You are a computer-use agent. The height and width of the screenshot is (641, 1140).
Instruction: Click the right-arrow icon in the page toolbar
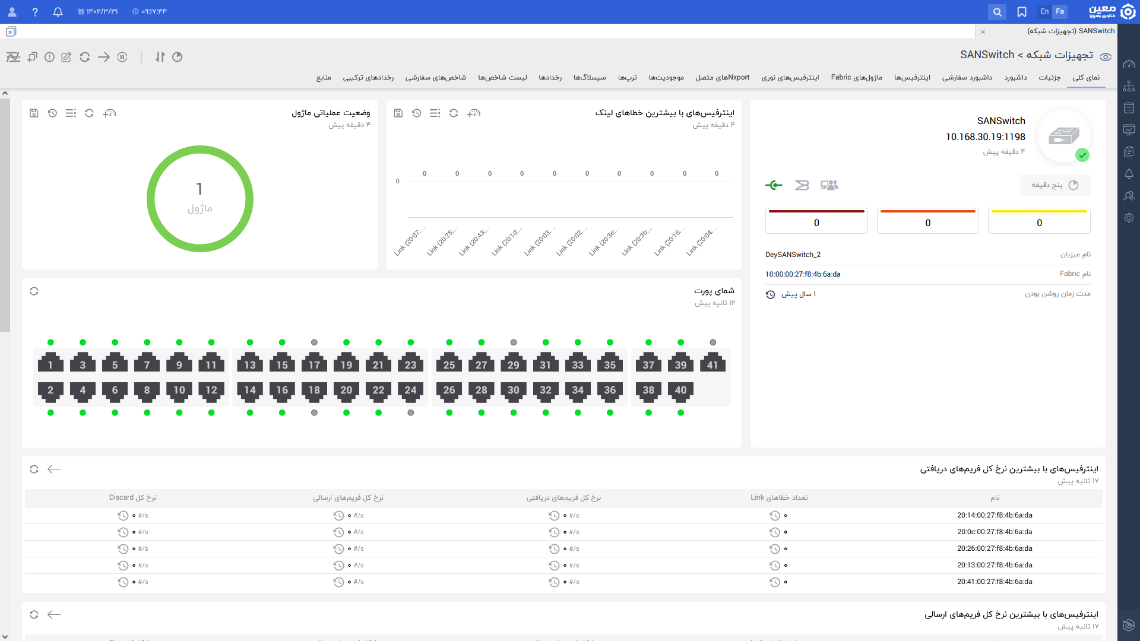click(104, 57)
